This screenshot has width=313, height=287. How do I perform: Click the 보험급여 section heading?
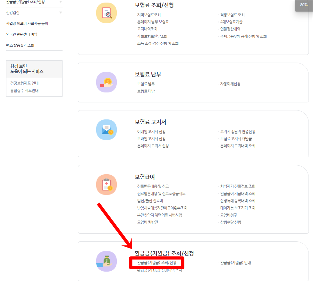[x=145, y=177]
